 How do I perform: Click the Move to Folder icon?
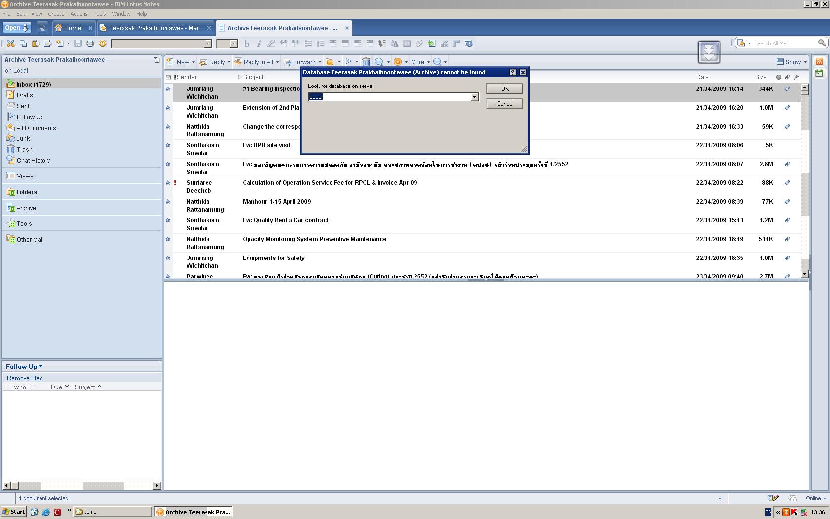(x=330, y=62)
